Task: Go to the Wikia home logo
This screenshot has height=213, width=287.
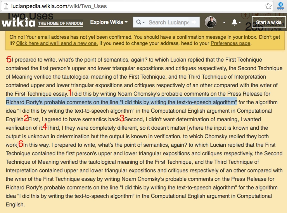Action: click(18, 22)
